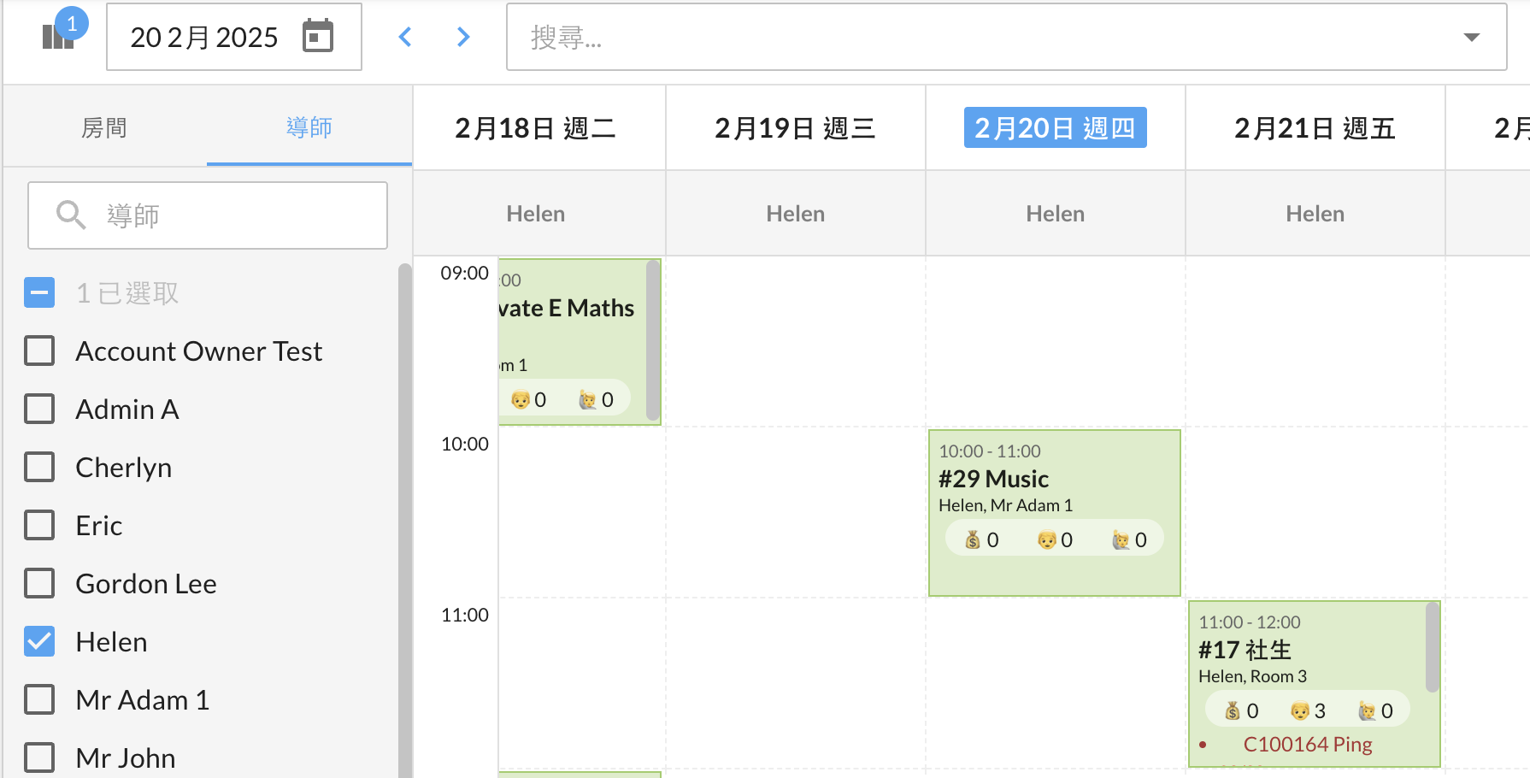The image size is (1530, 778).
Task: Open the column layout icon with notification badge
Action: pyautogui.click(x=58, y=36)
